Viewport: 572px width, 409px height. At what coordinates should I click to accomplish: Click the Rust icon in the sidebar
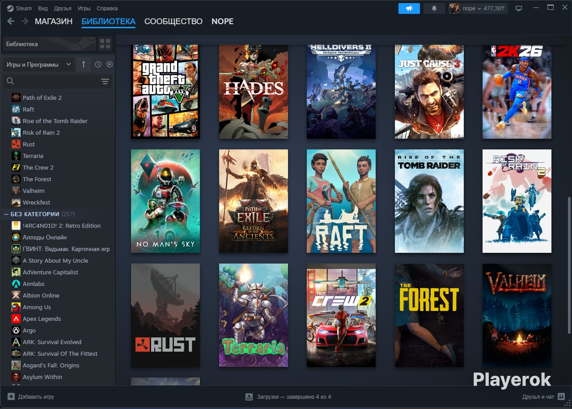pyautogui.click(x=16, y=144)
